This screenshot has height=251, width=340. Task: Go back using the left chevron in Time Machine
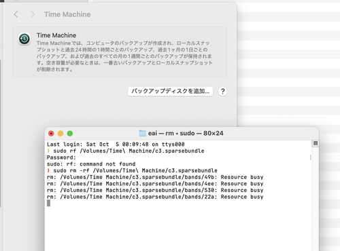pos(16,14)
